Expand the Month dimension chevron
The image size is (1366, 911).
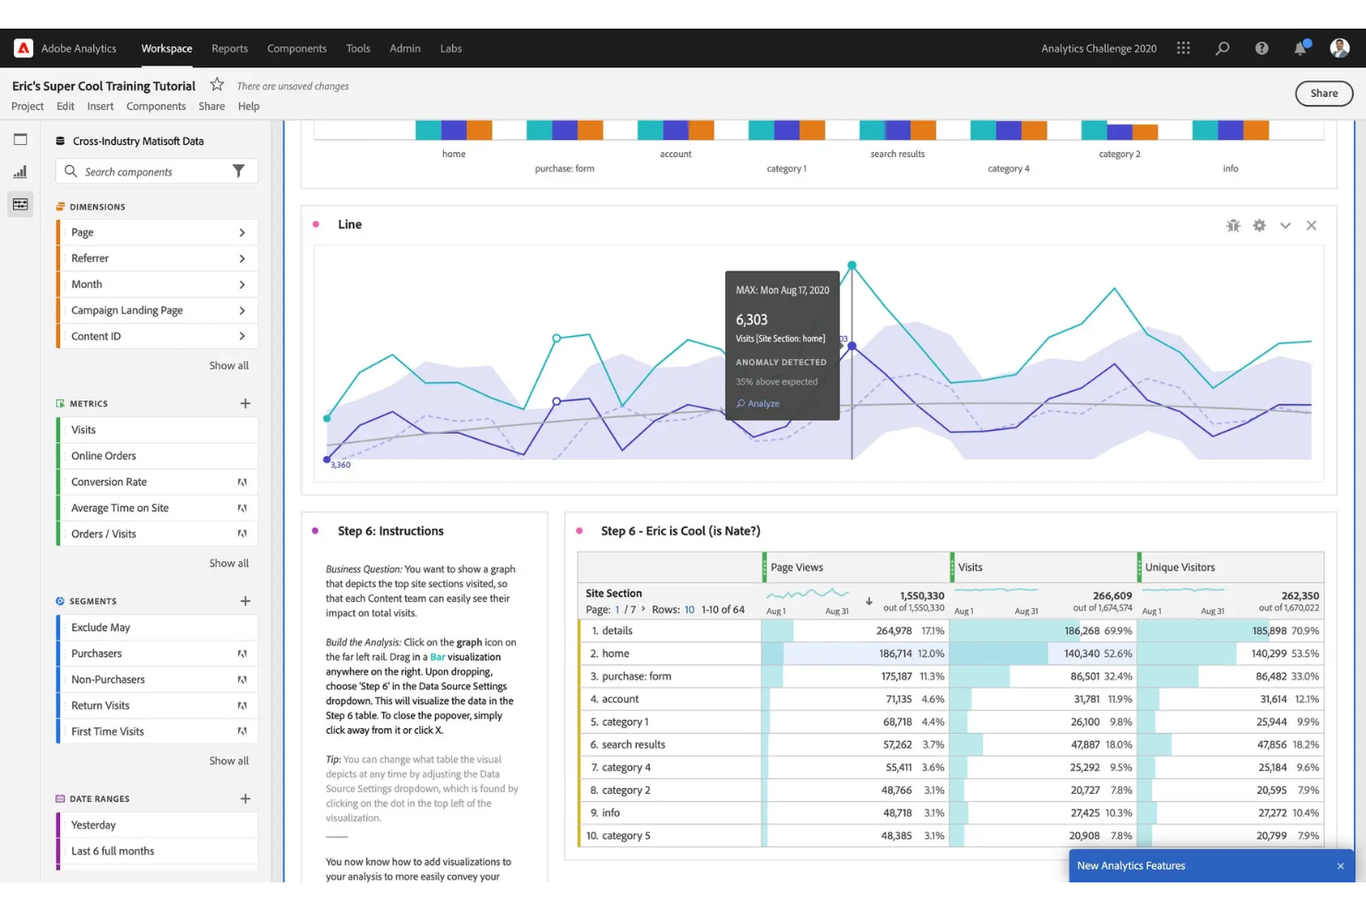(242, 284)
